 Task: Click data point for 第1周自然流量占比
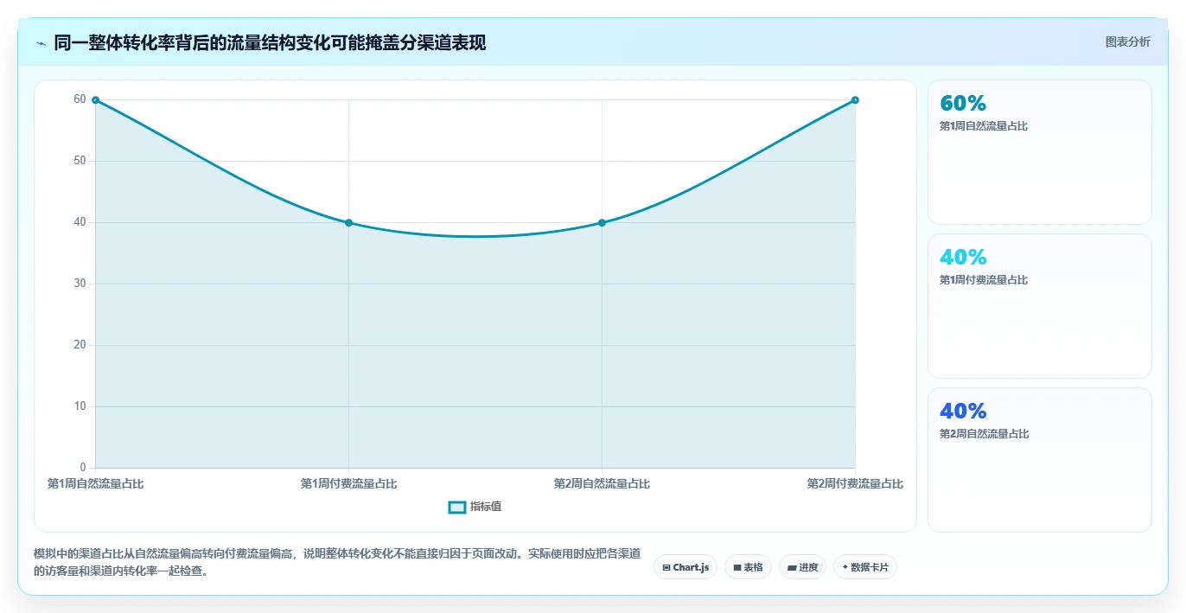tap(95, 100)
